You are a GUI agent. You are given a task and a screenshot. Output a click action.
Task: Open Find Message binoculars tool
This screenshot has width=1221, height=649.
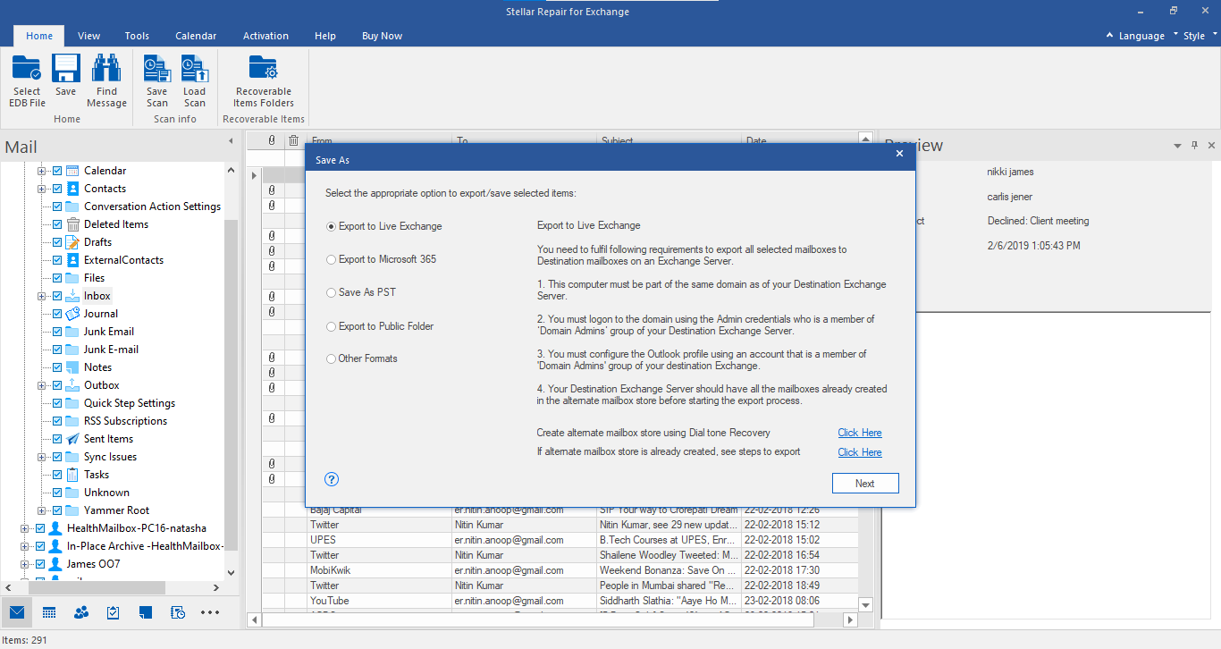(x=106, y=81)
